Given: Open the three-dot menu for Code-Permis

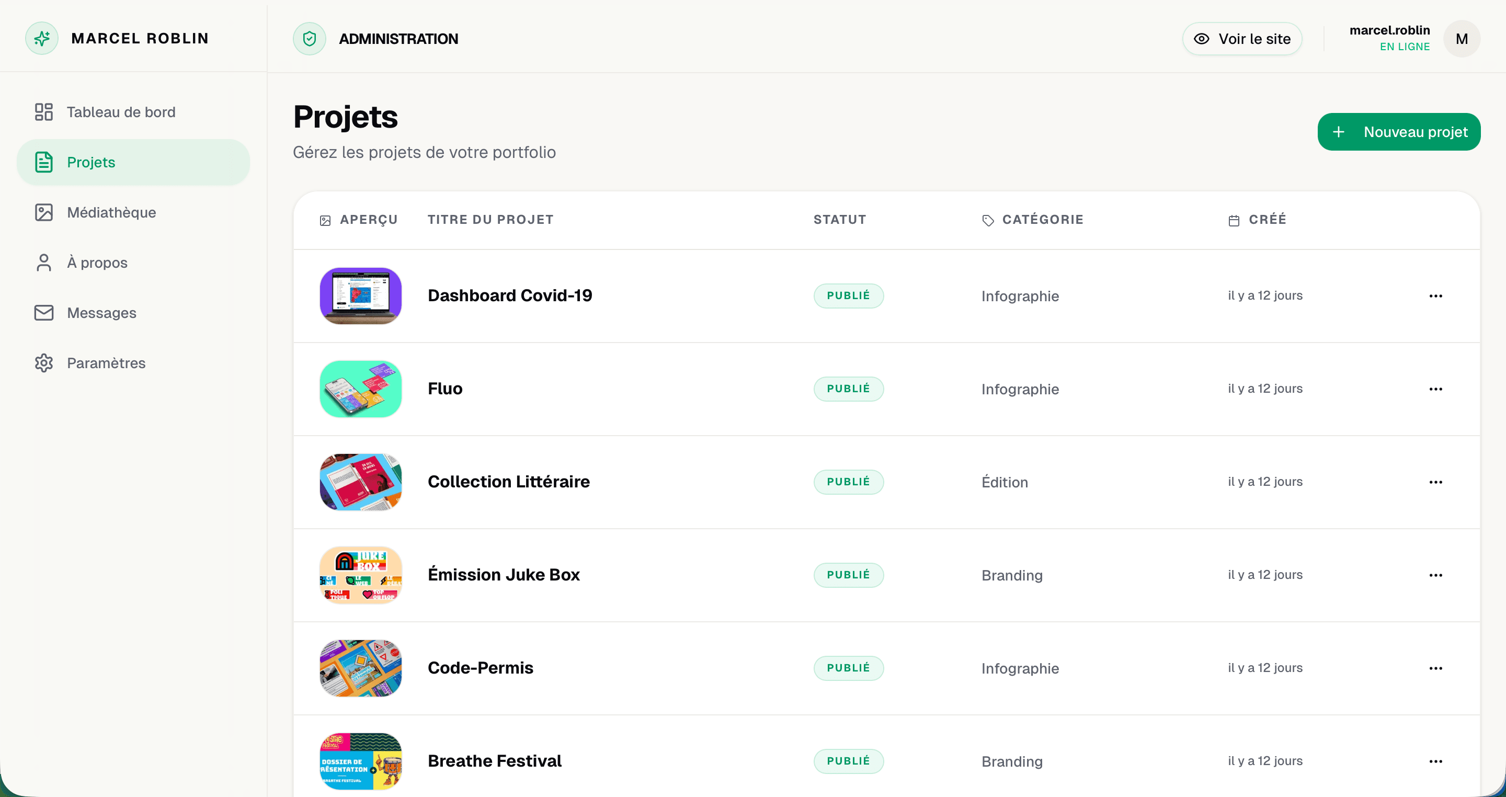Looking at the screenshot, I should [x=1435, y=668].
